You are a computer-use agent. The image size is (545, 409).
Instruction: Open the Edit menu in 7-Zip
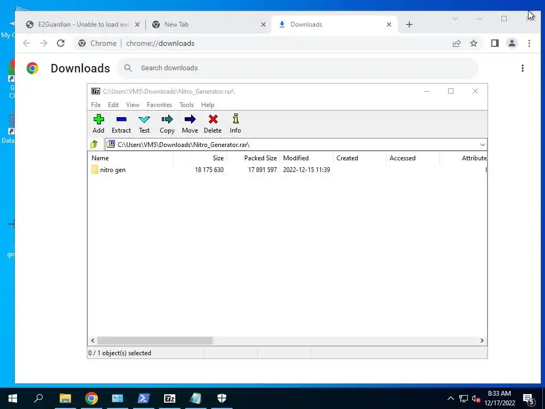pyautogui.click(x=113, y=105)
